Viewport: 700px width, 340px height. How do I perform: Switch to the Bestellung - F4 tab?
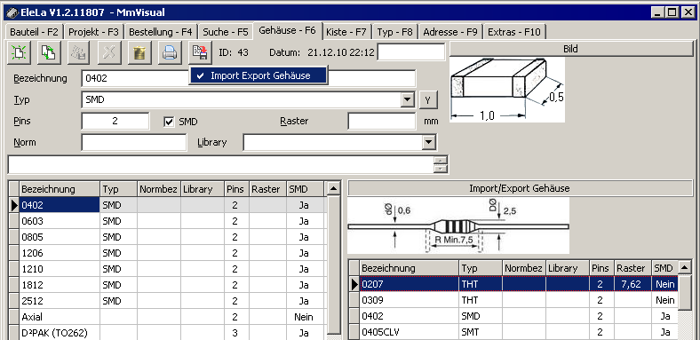[160, 32]
